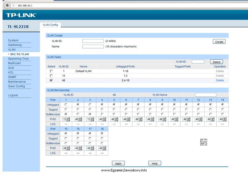This screenshot has height=173, width=248.
Task: Open the ACL menu
Action: click(x=11, y=72)
